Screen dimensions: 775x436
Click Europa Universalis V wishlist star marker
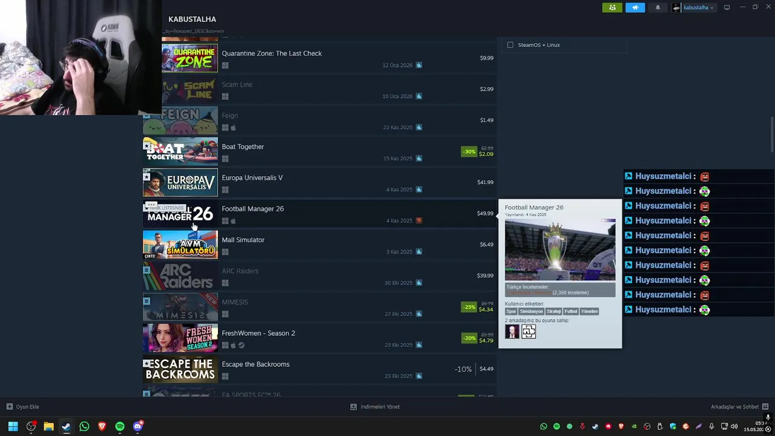click(x=147, y=177)
